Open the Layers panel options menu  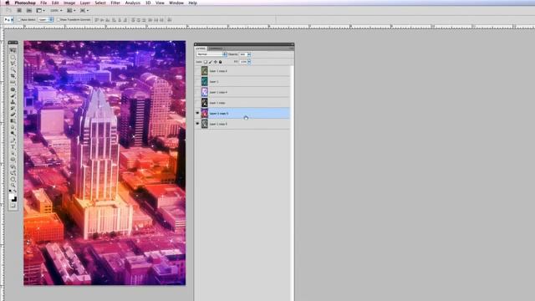tap(292, 48)
